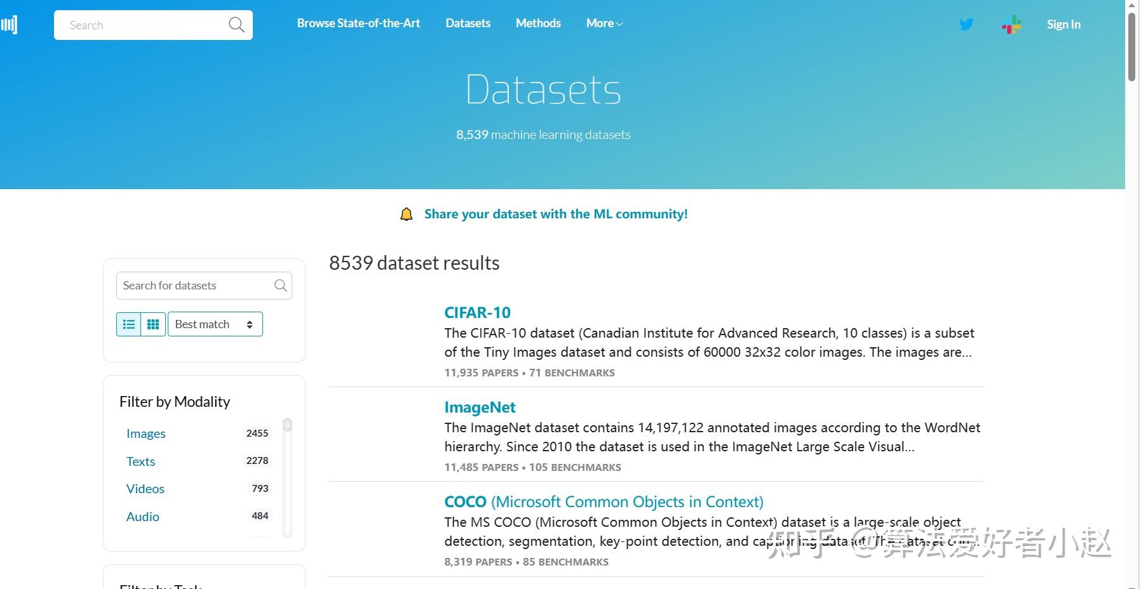Click the magnifier icon in the top search bar
Image resolution: width=1141 pixels, height=589 pixels.
[236, 24]
